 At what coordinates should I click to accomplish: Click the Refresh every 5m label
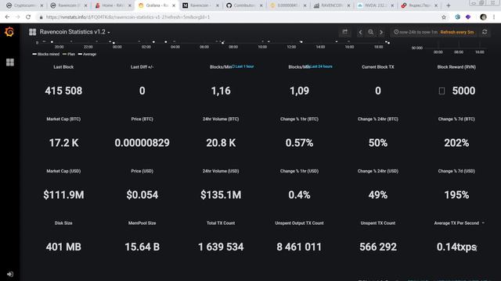(457, 32)
